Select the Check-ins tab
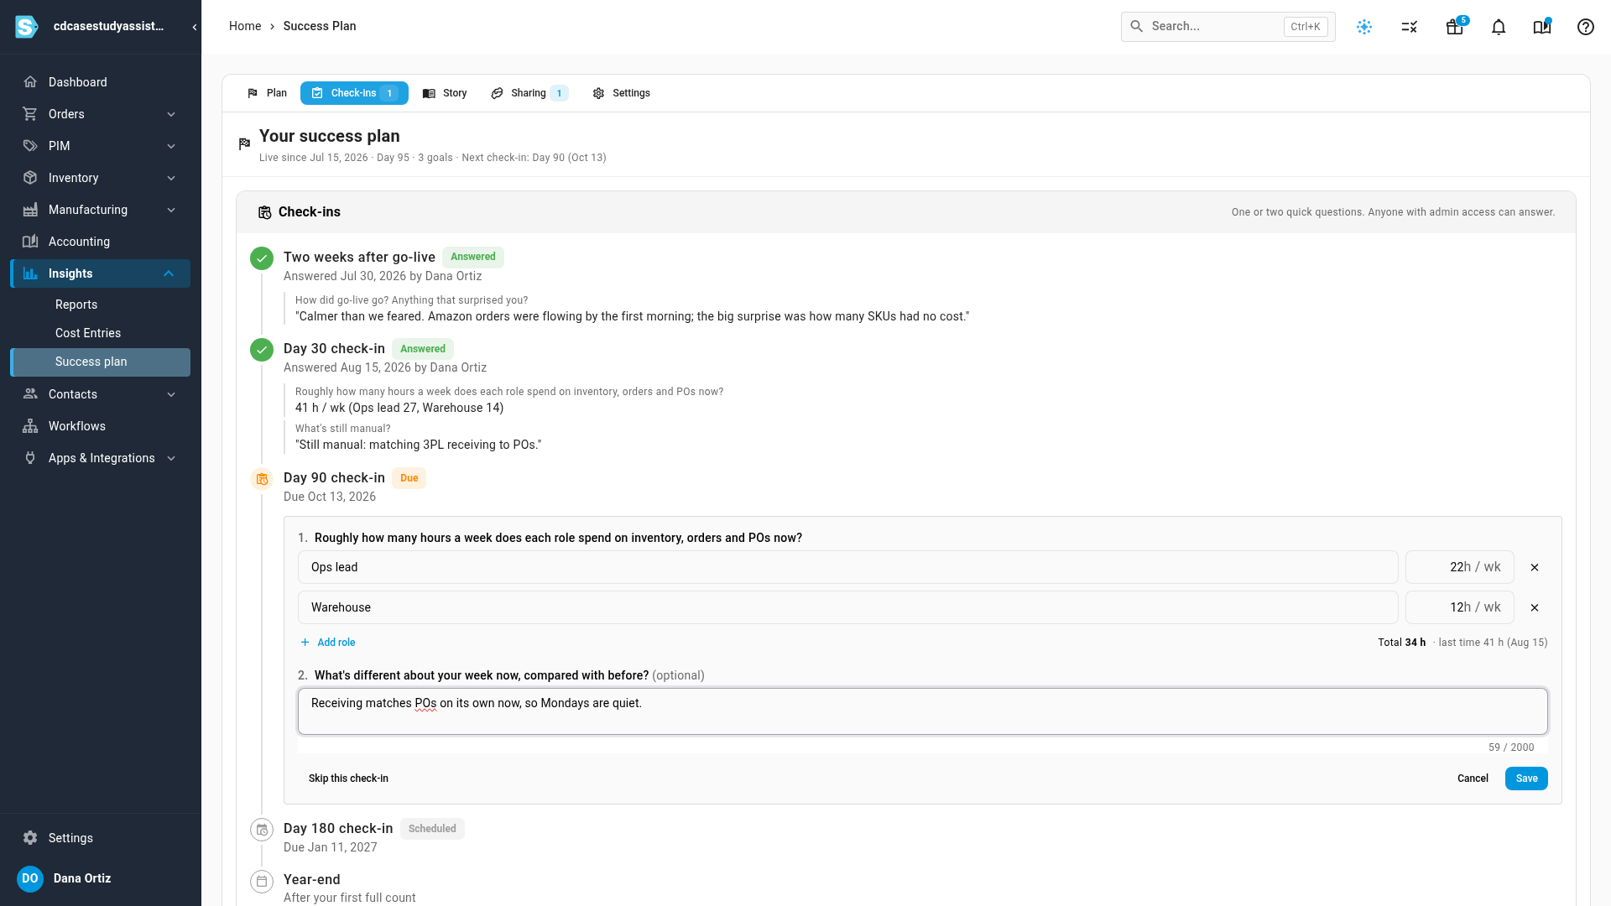The width and height of the screenshot is (1611, 906). (354, 93)
